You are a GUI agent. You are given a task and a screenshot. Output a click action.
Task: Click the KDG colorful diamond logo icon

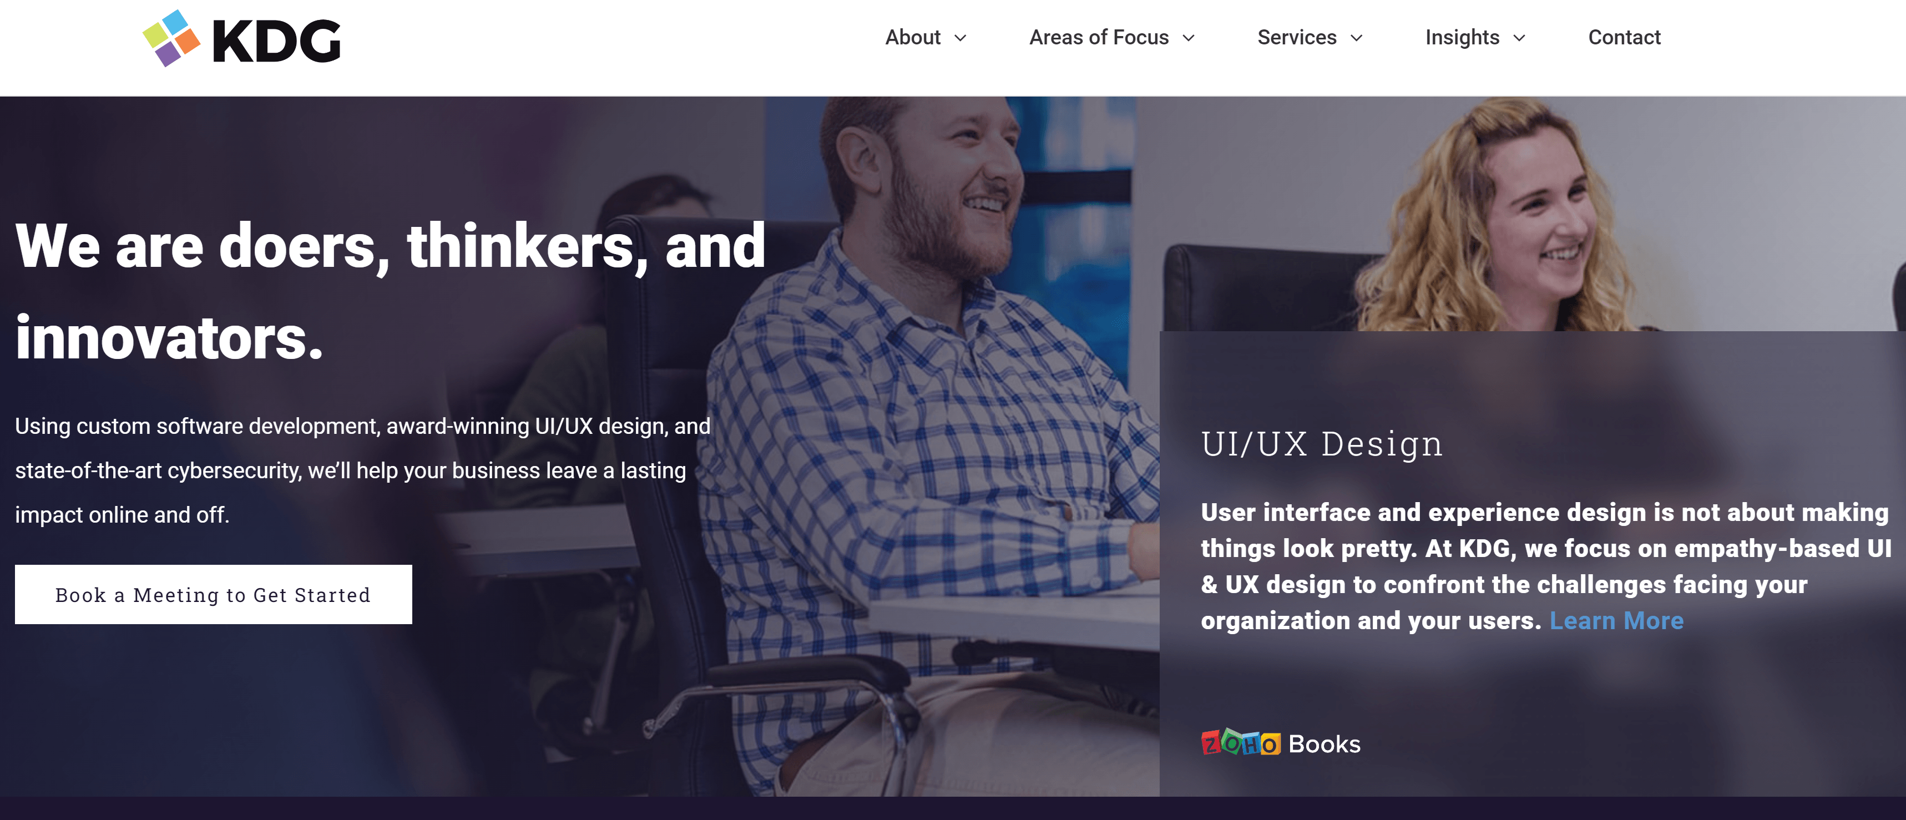click(x=171, y=38)
